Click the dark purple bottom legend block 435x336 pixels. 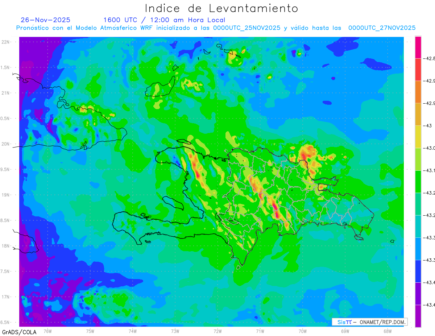click(x=418, y=316)
